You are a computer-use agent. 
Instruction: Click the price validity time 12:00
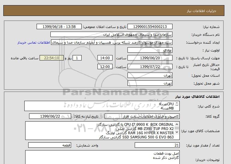(105, 67)
